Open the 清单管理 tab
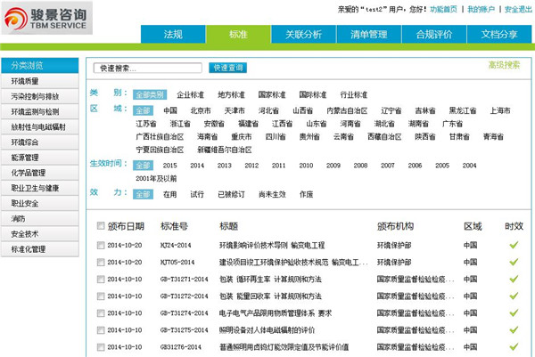Screen dimensions: 535x357 [x=366, y=35]
